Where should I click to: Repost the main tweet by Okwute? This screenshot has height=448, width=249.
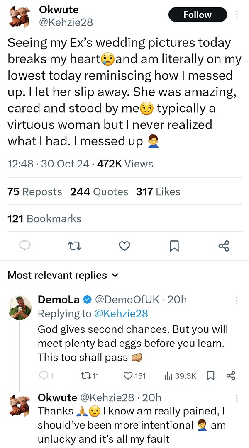point(74,246)
